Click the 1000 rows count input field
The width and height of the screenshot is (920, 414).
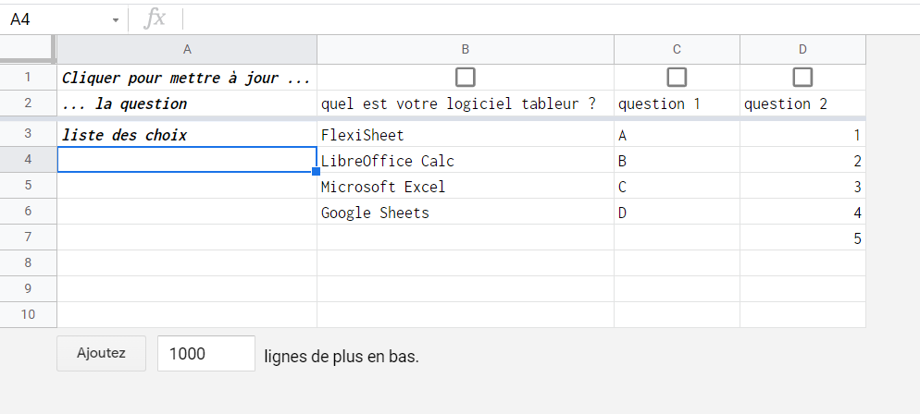coord(205,353)
